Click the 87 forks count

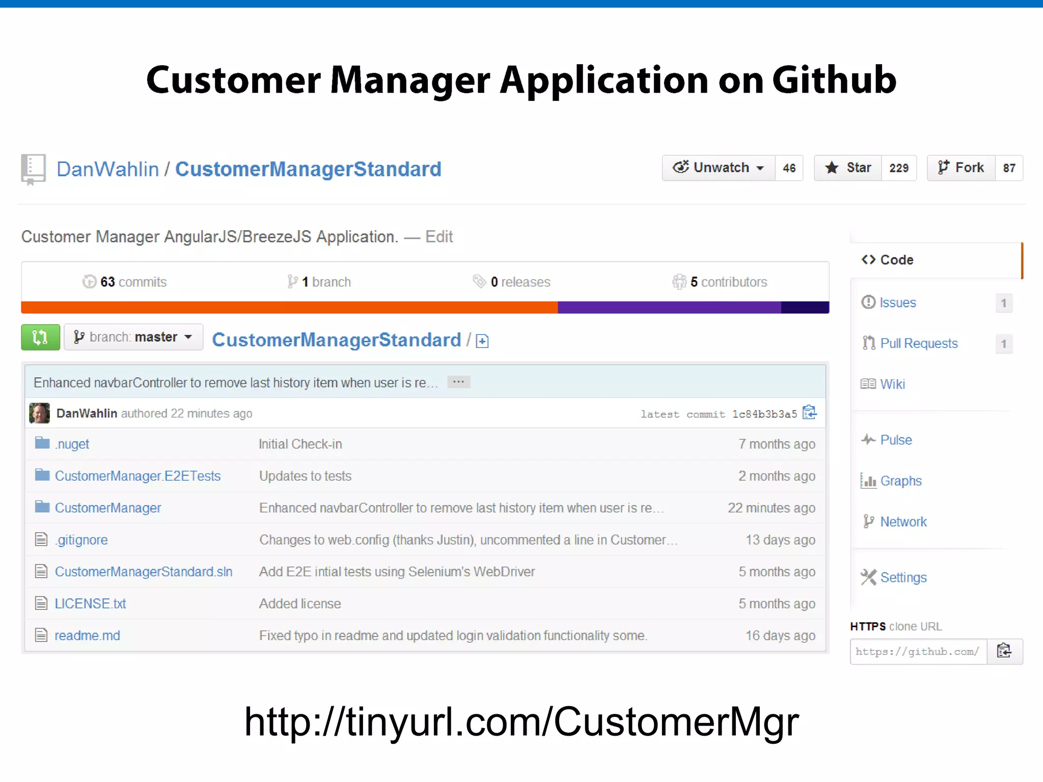(x=1009, y=168)
